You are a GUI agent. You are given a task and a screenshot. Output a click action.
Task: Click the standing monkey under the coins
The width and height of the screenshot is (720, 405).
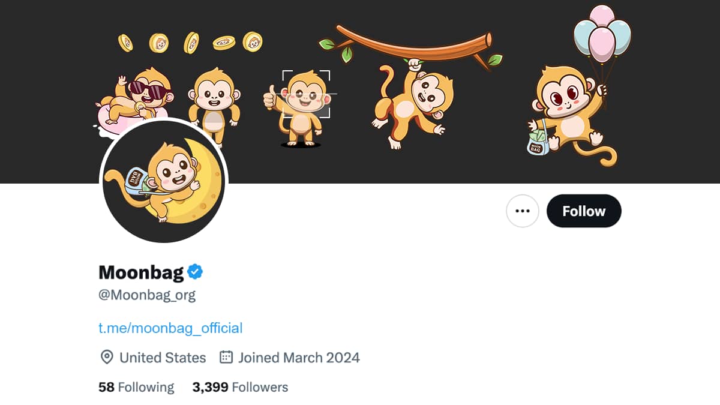click(214, 102)
